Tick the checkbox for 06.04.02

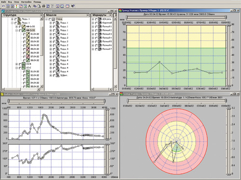pyautogui.click(x=24, y=53)
